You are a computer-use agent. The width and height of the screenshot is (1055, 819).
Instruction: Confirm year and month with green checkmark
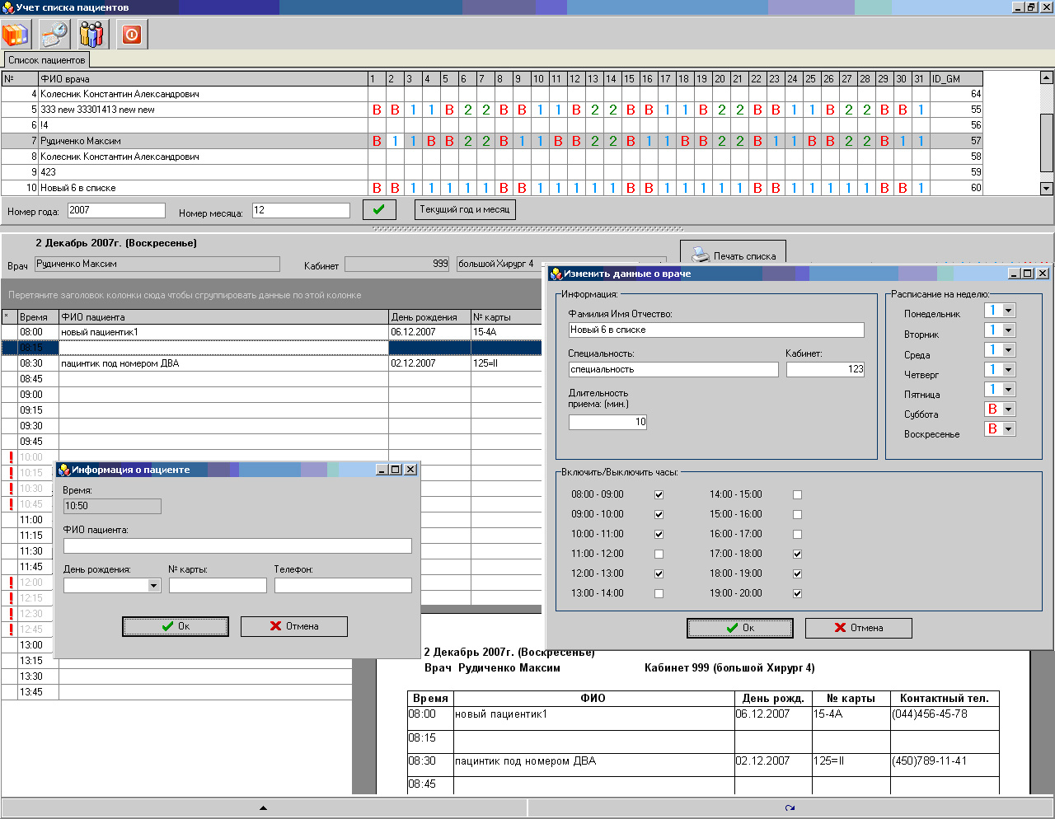379,210
